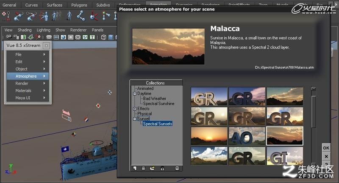The height and width of the screenshot is (183, 339).
Task: Switch to the Subdivs shelf tab
Action: click(x=103, y=5)
